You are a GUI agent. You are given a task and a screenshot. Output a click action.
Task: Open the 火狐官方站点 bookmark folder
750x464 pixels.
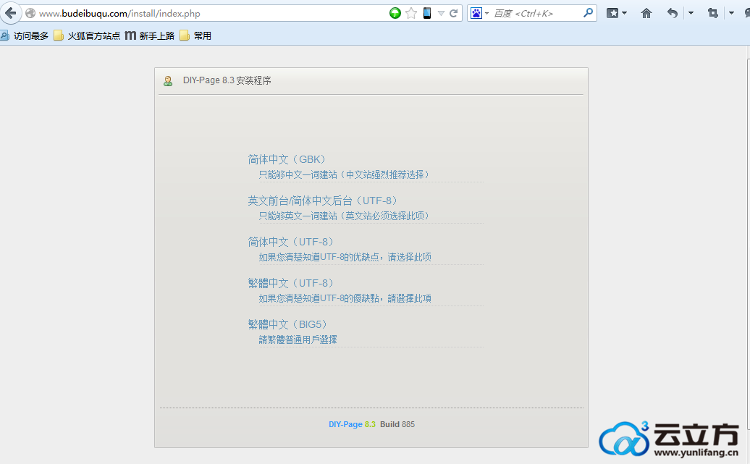[87, 36]
